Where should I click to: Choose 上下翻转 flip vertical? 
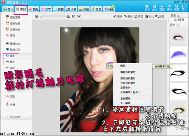(132, 103)
